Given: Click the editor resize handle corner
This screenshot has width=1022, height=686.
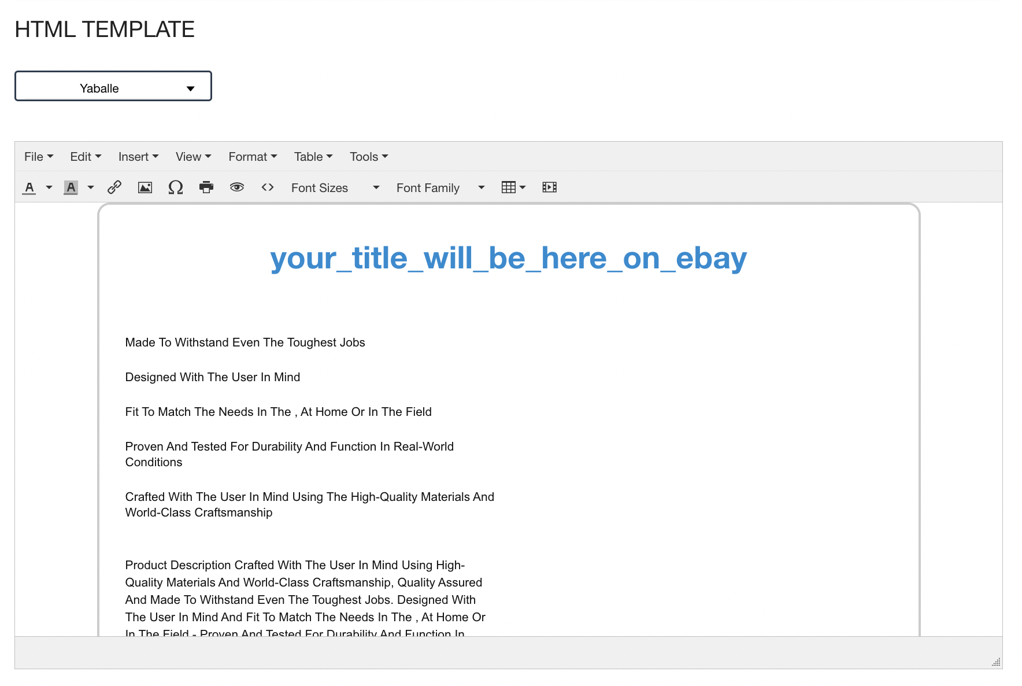Looking at the screenshot, I should (996, 662).
